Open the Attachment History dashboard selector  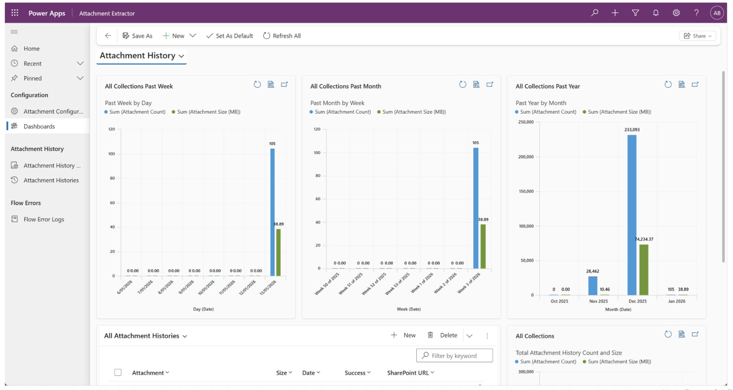[142, 55]
